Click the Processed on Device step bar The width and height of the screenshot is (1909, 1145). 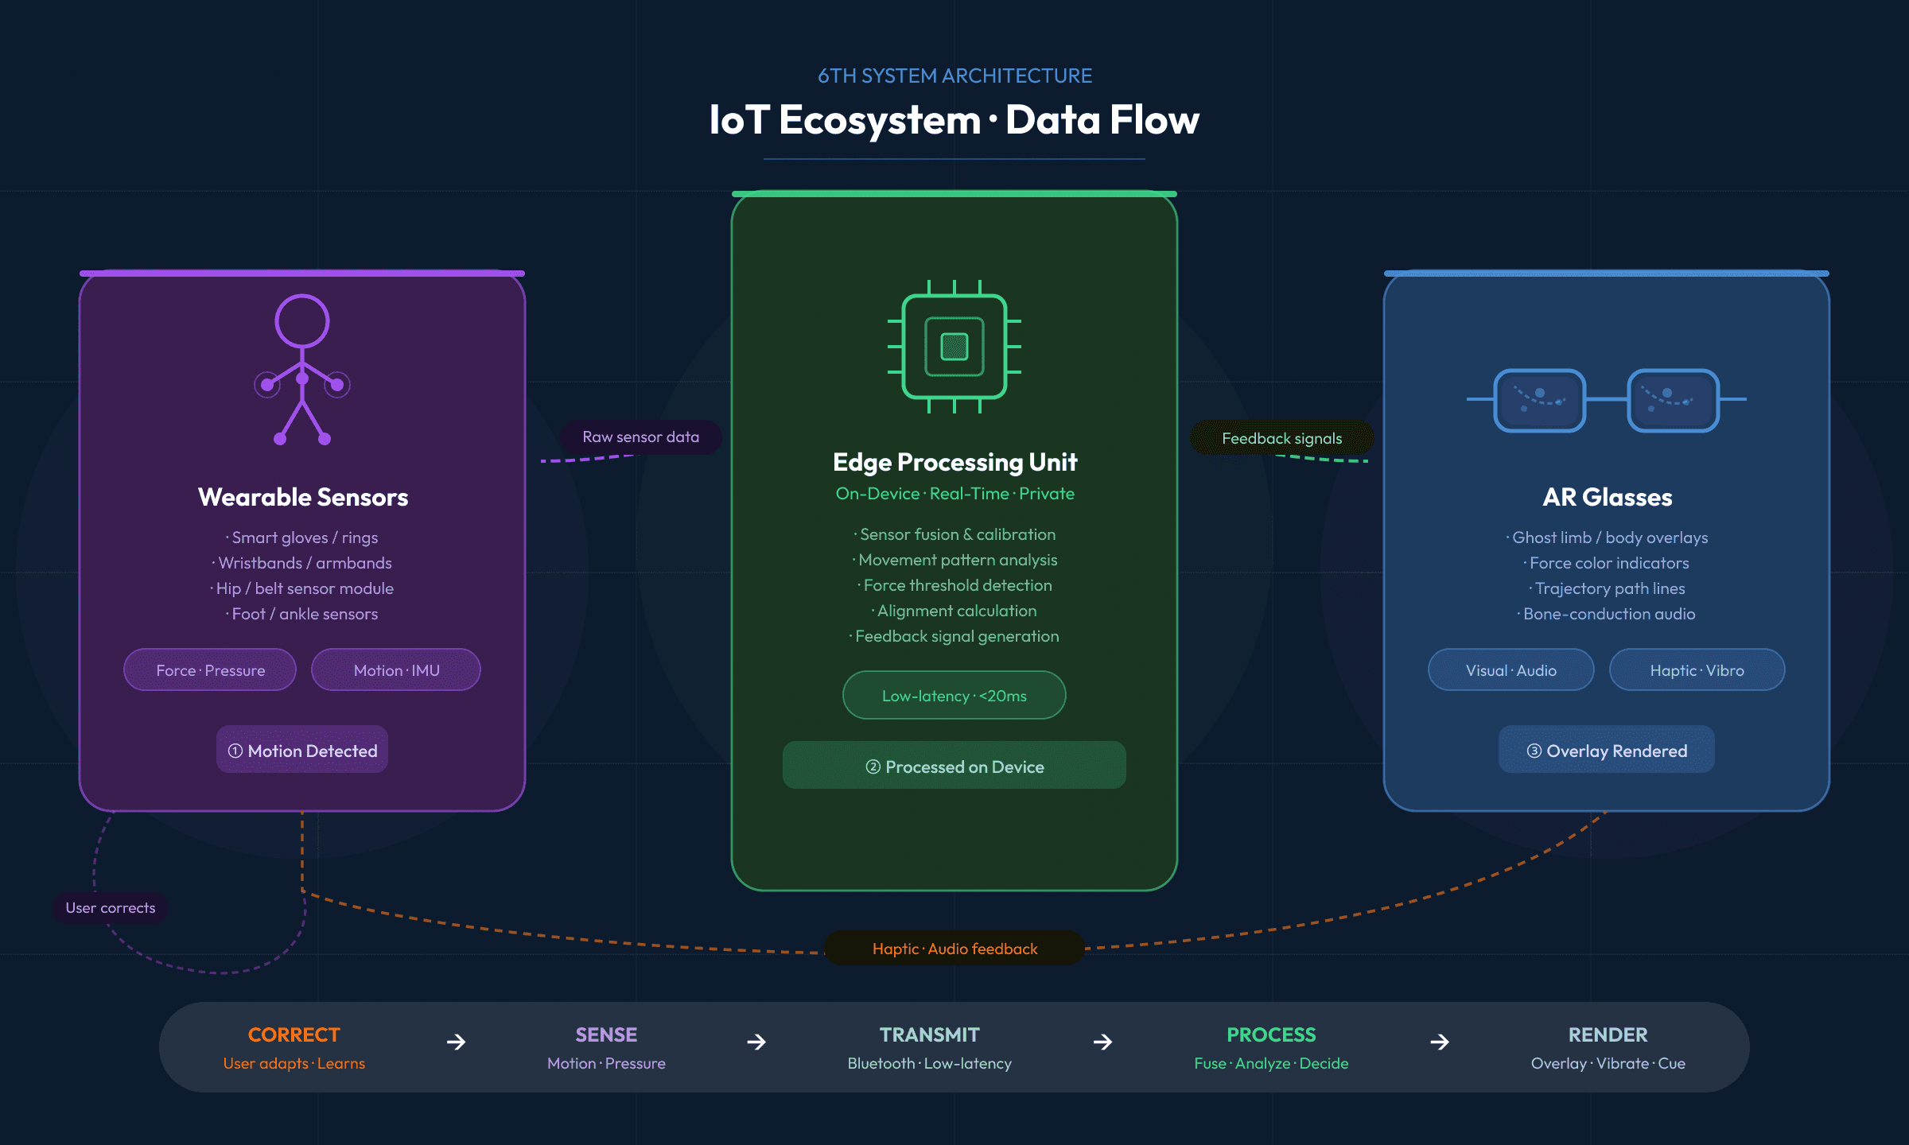[x=954, y=766]
